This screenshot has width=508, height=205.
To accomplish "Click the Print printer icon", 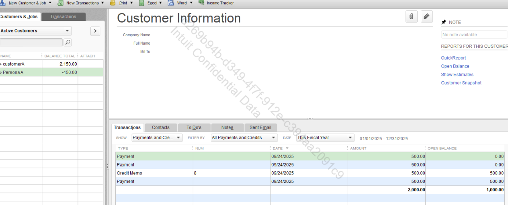I will [113, 3].
